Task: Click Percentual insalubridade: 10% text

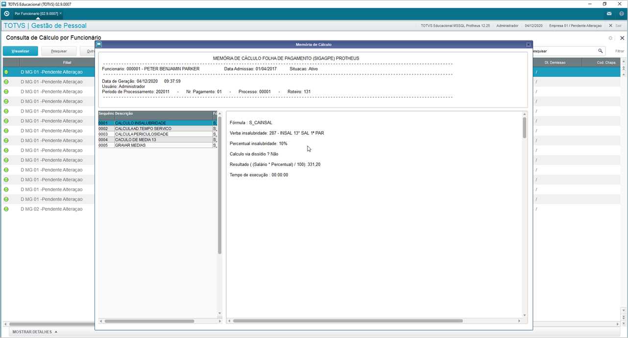Action: point(259,143)
